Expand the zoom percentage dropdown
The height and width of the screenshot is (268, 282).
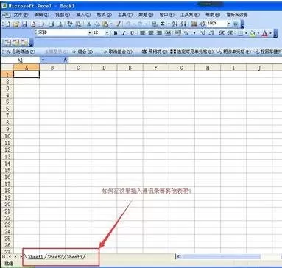tap(228, 24)
